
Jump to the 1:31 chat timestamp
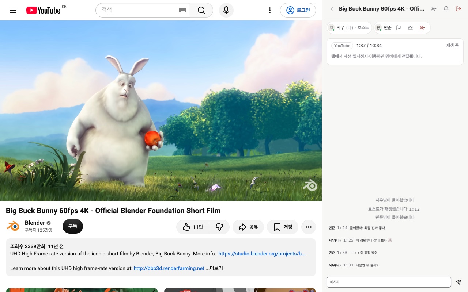click(x=348, y=265)
